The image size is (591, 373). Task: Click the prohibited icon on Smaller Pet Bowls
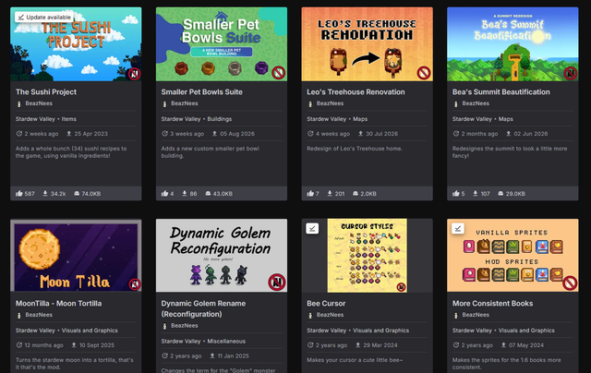pyautogui.click(x=279, y=72)
